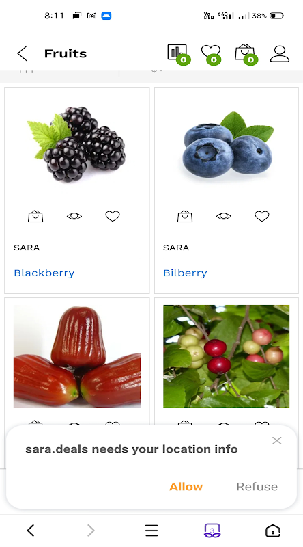Open the compare chart icon in header

coord(178,53)
